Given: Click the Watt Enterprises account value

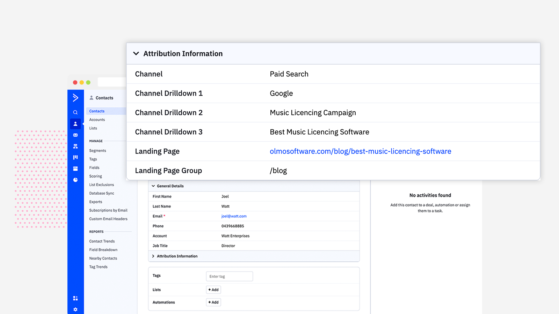Looking at the screenshot, I should 235,236.
